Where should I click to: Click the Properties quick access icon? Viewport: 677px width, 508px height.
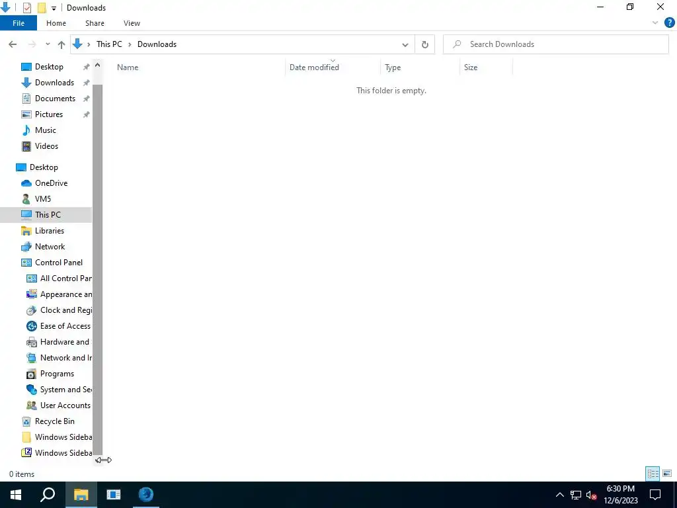tap(26, 8)
